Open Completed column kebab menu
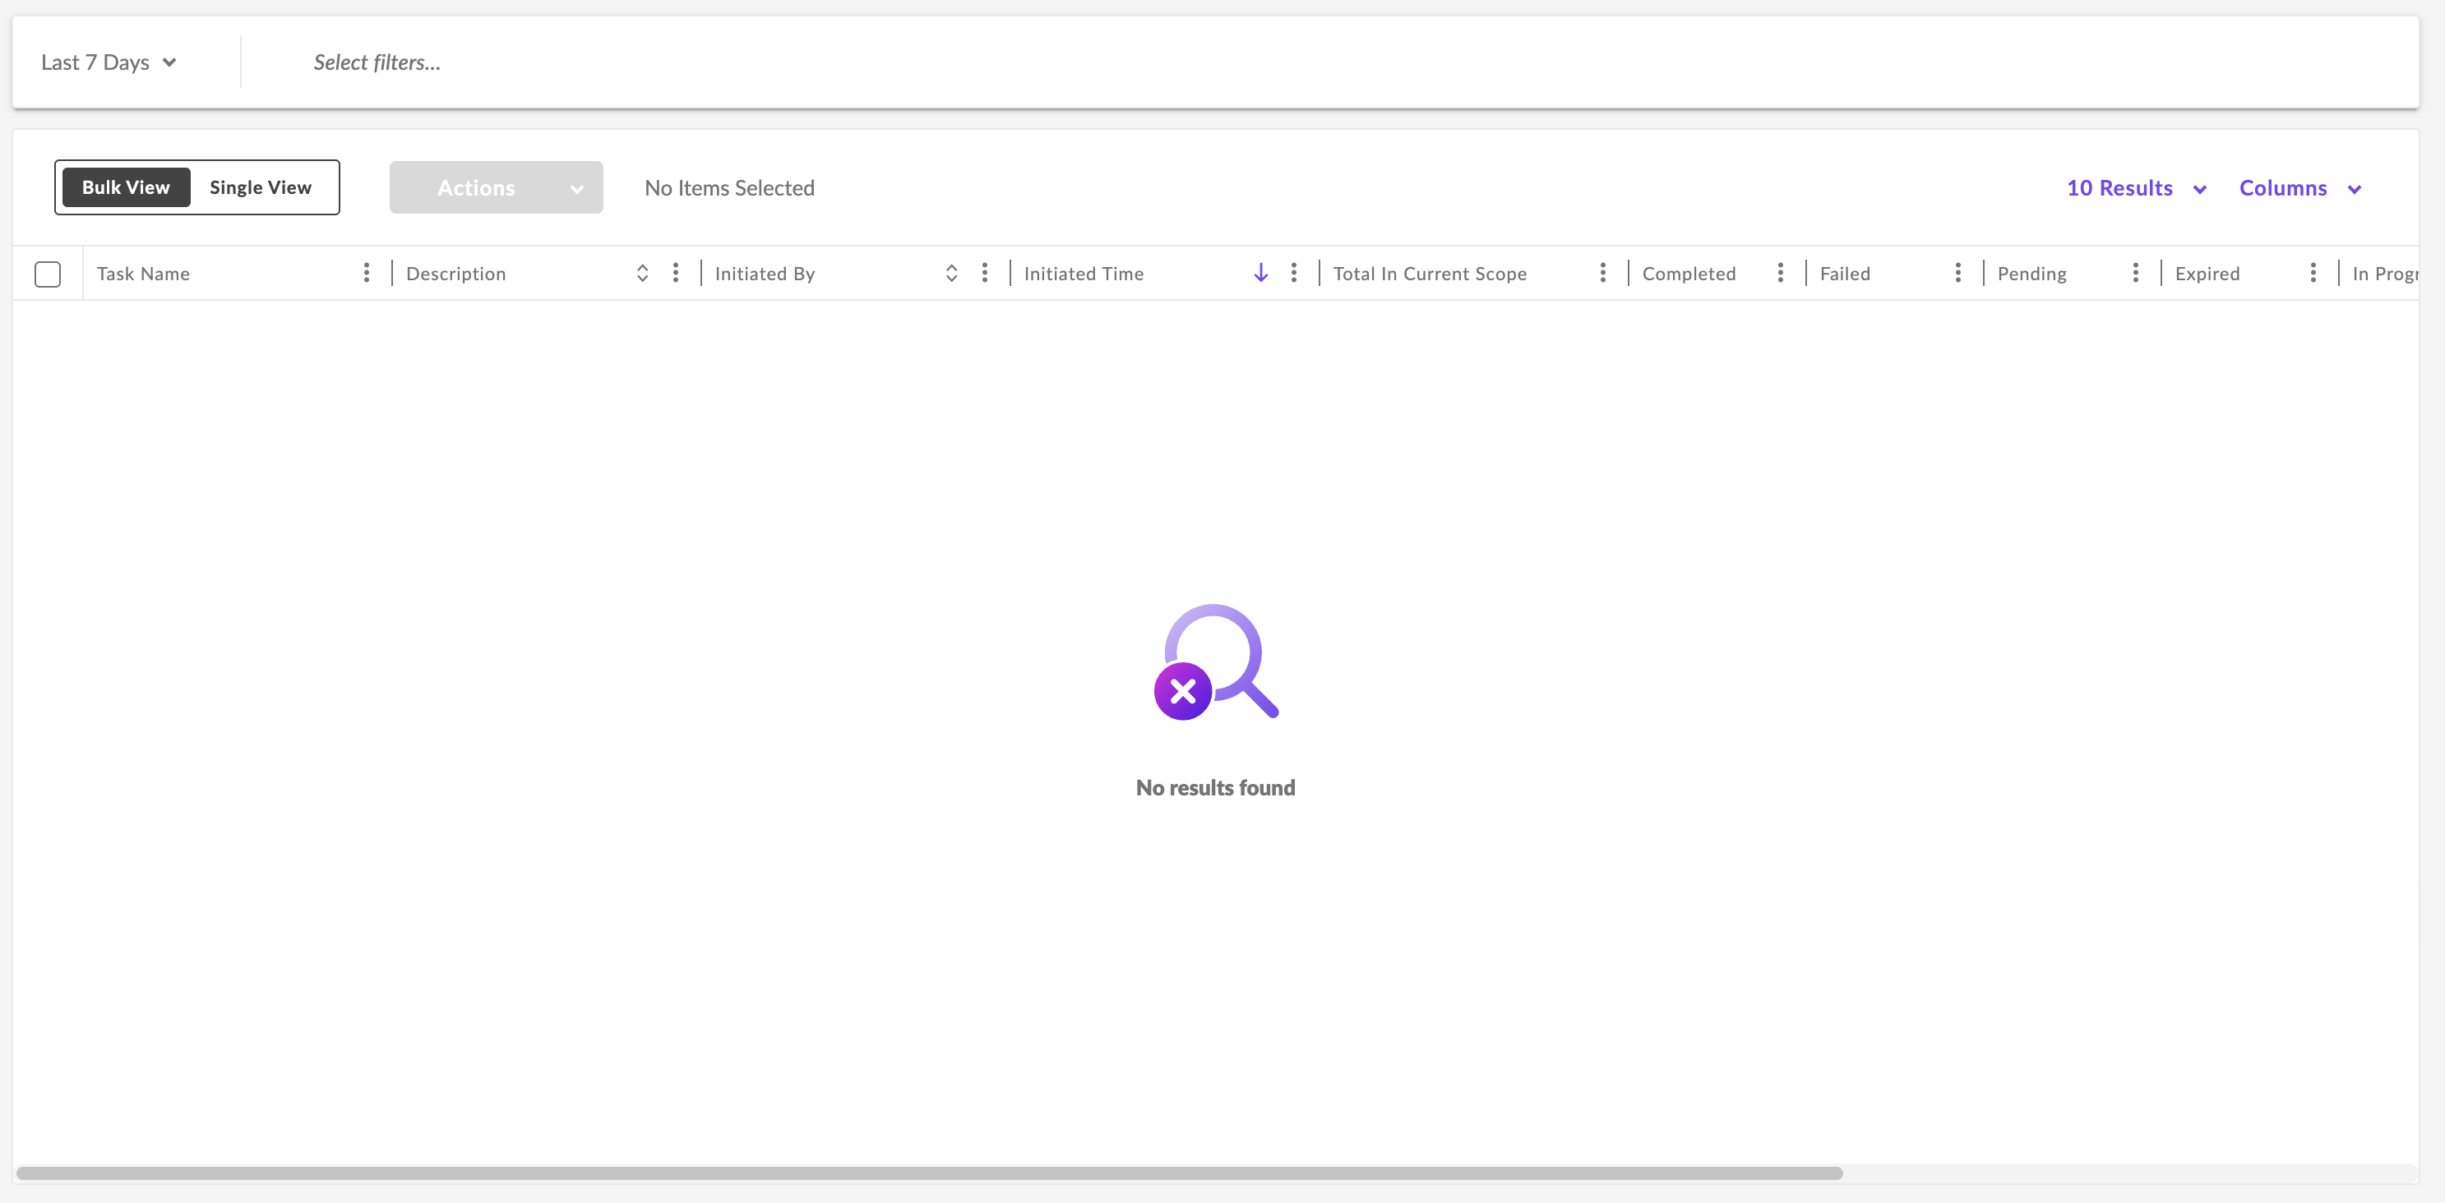Image resolution: width=2445 pixels, height=1203 pixels. coord(1781,274)
